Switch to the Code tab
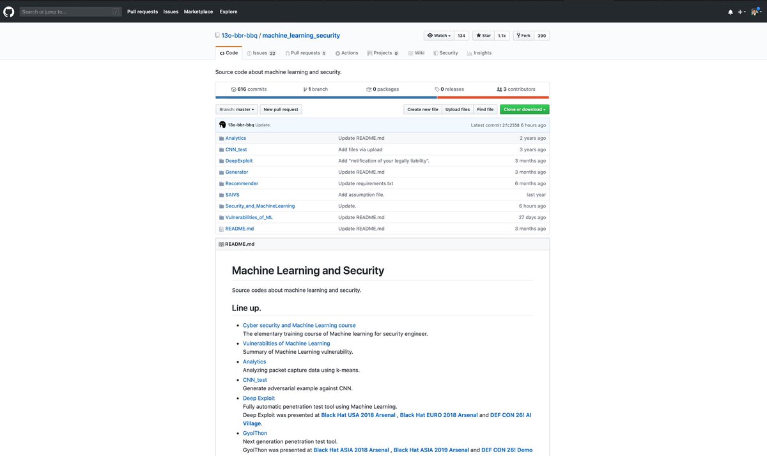The image size is (767, 456). coord(229,53)
